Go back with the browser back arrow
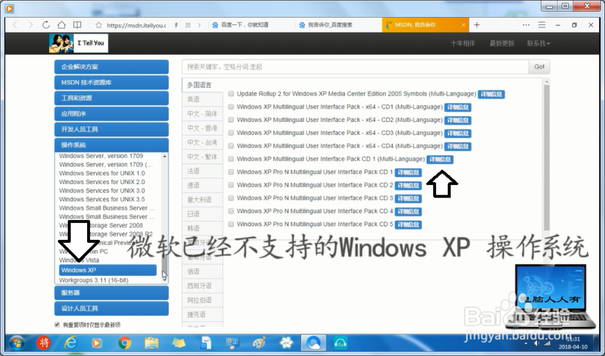The image size is (605, 356). [x=15, y=25]
